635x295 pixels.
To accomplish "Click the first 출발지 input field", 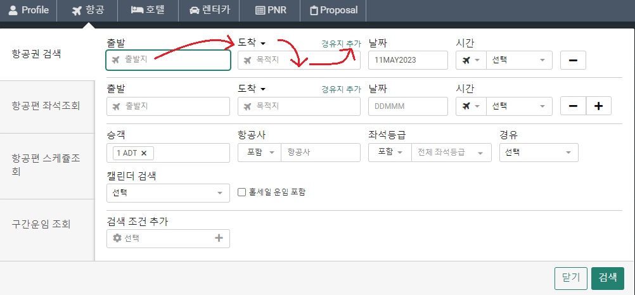I will coord(168,60).
